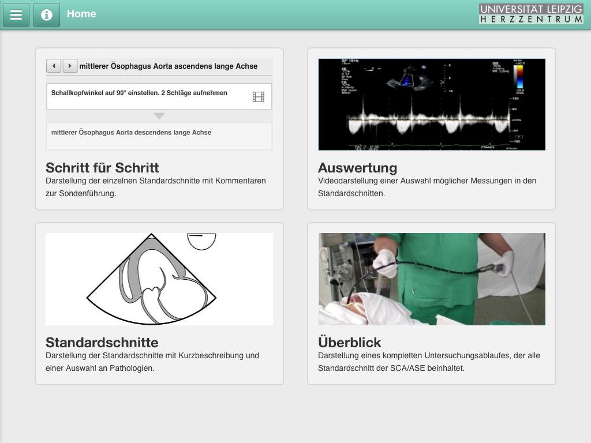Open the info button
The height and width of the screenshot is (443, 591).
(47, 14)
